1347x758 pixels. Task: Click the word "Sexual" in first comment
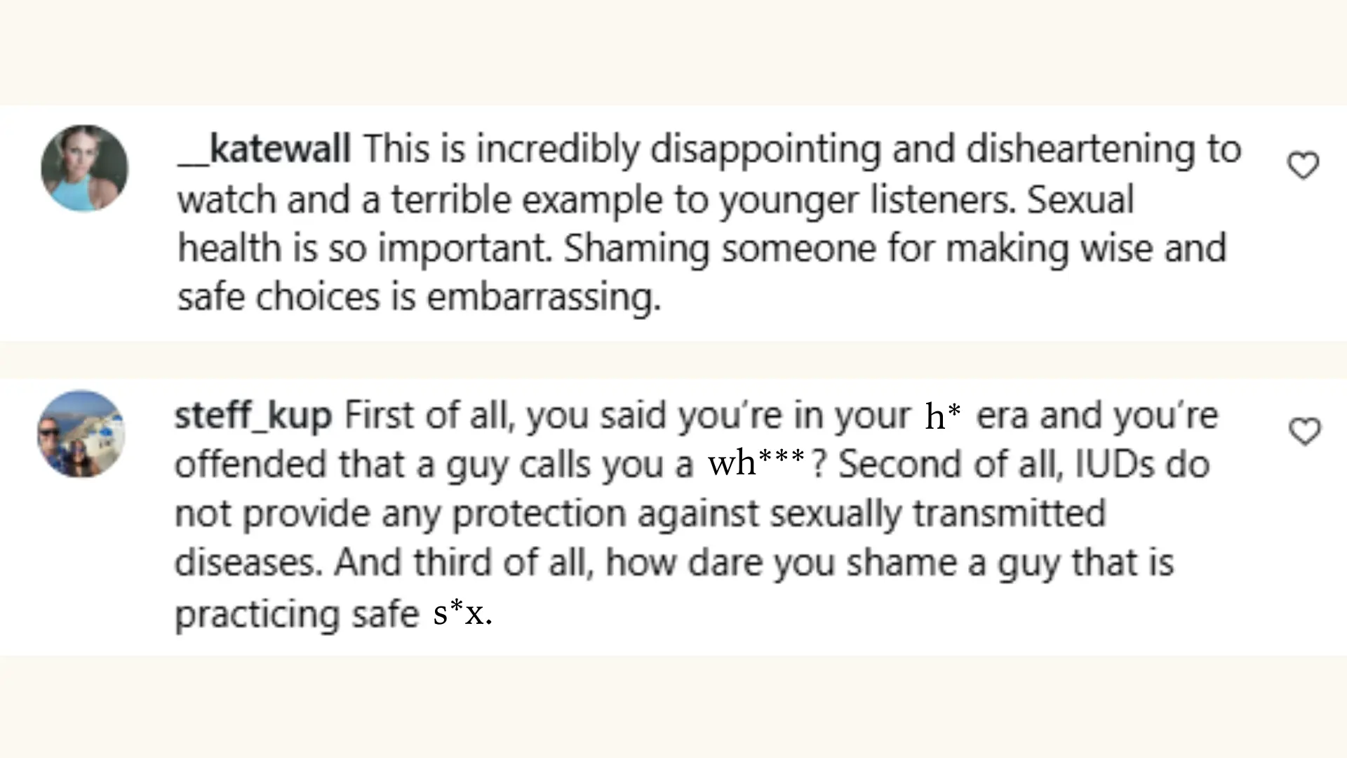1080,199
